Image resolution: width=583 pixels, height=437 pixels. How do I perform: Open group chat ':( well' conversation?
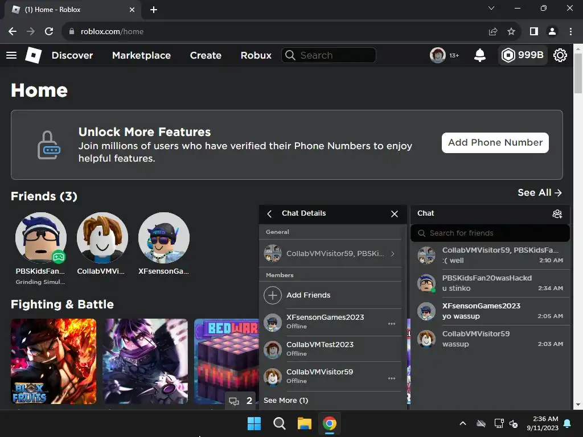click(x=490, y=255)
